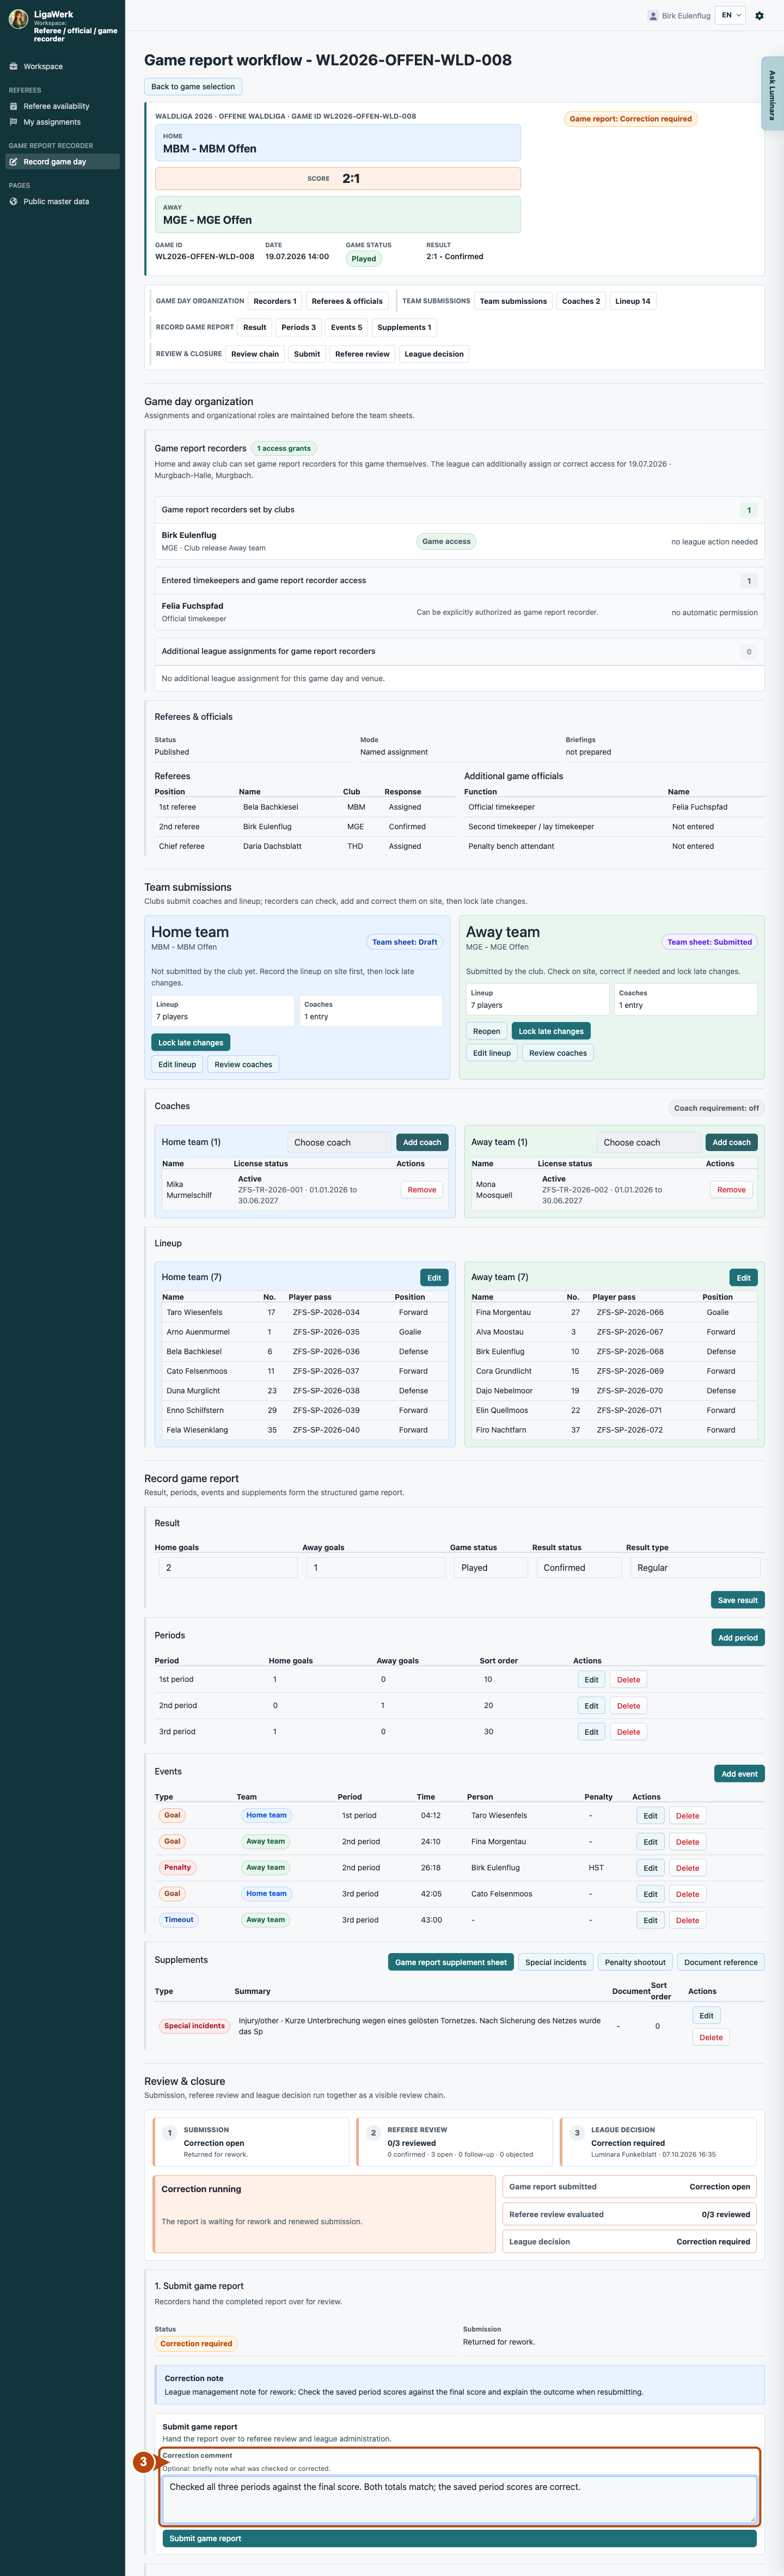Viewport: 784px width, 2576px height.
Task: Open the Result status Confirmed dropdown
Action: (578, 1567)
